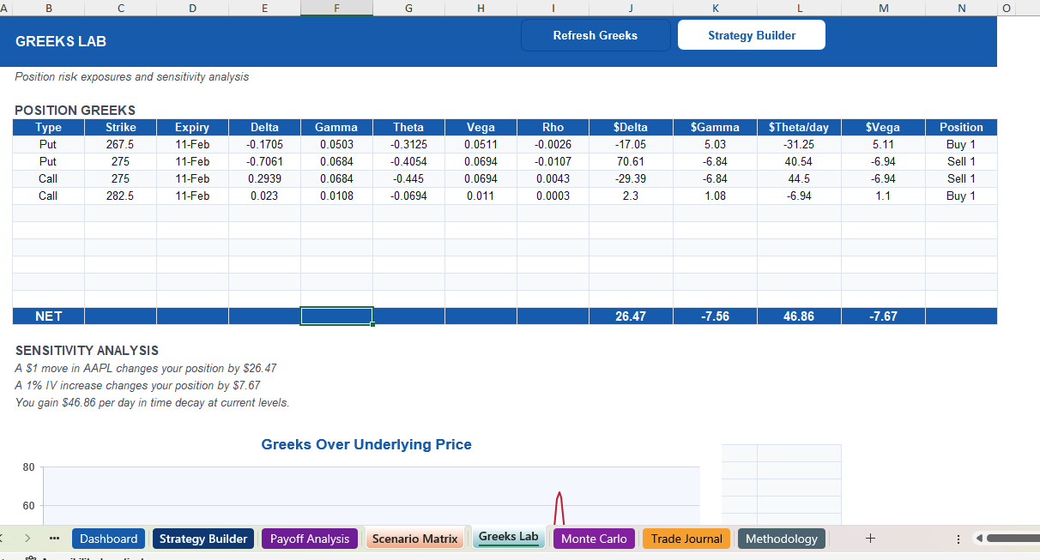
Task: Select column F header
Action: (x=336, y=7)
